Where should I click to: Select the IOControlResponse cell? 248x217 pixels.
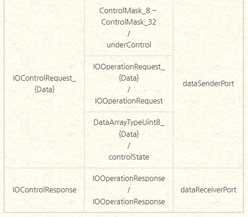[x=45, y=190]
